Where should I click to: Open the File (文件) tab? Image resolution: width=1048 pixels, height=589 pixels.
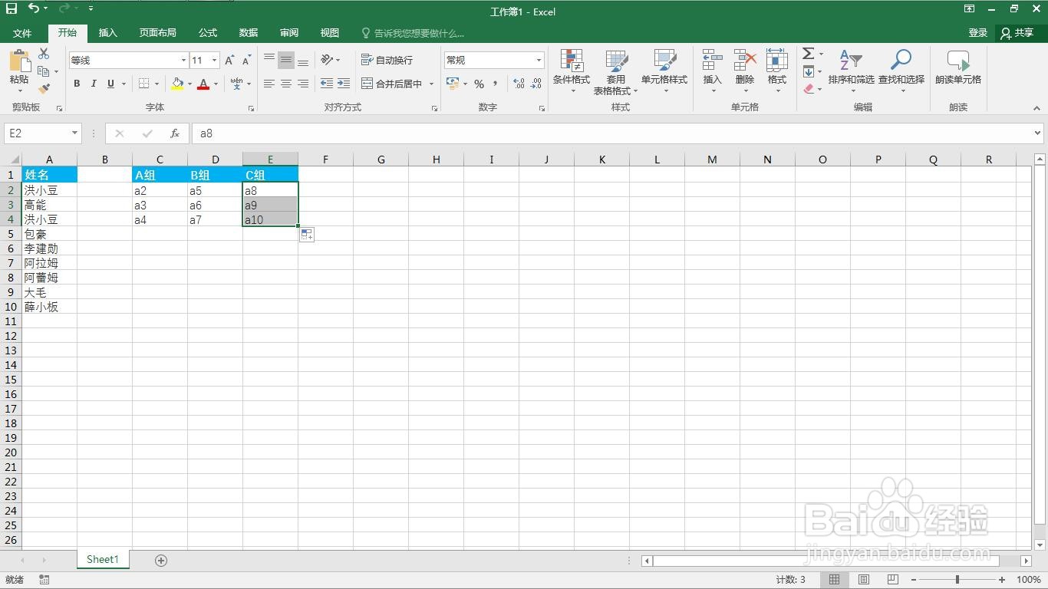point(22,33)
